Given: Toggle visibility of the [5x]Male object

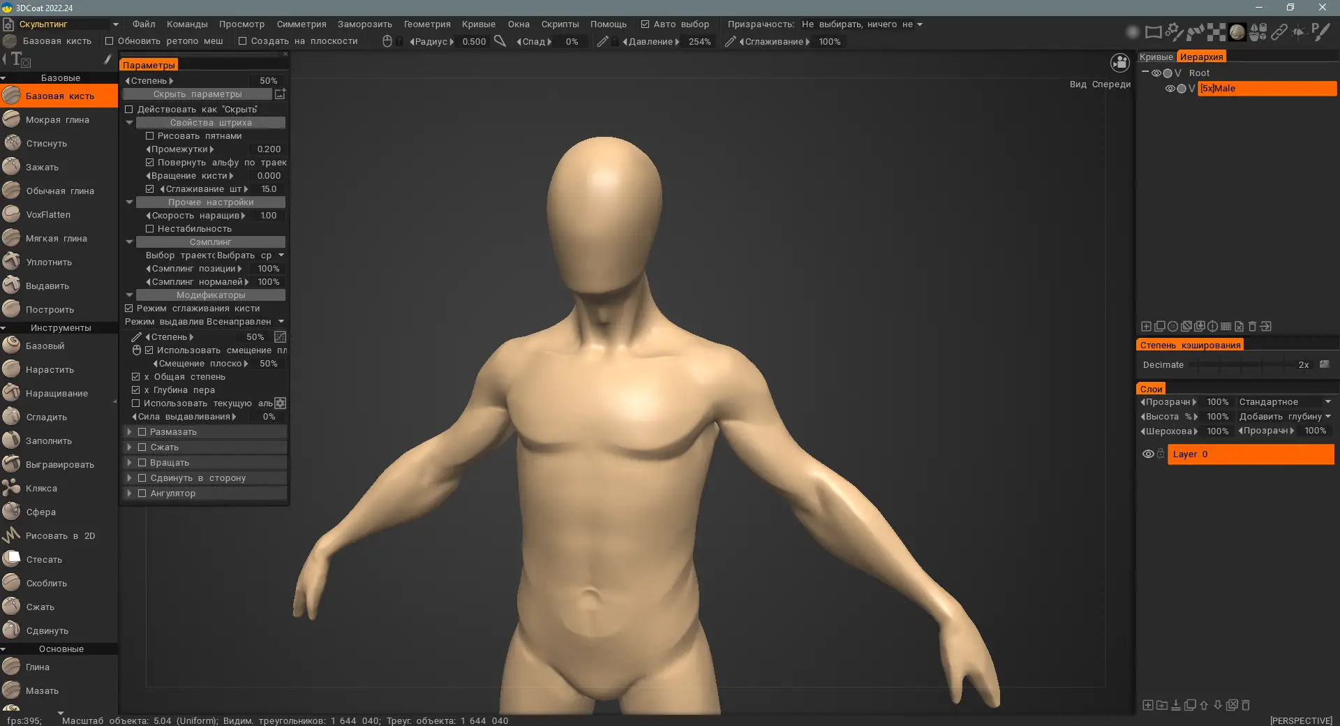Looking at the screenshot, I should 1170,89.
